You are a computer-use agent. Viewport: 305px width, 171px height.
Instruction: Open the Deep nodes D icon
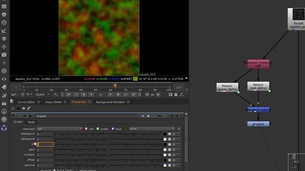[x=4, y=71]
